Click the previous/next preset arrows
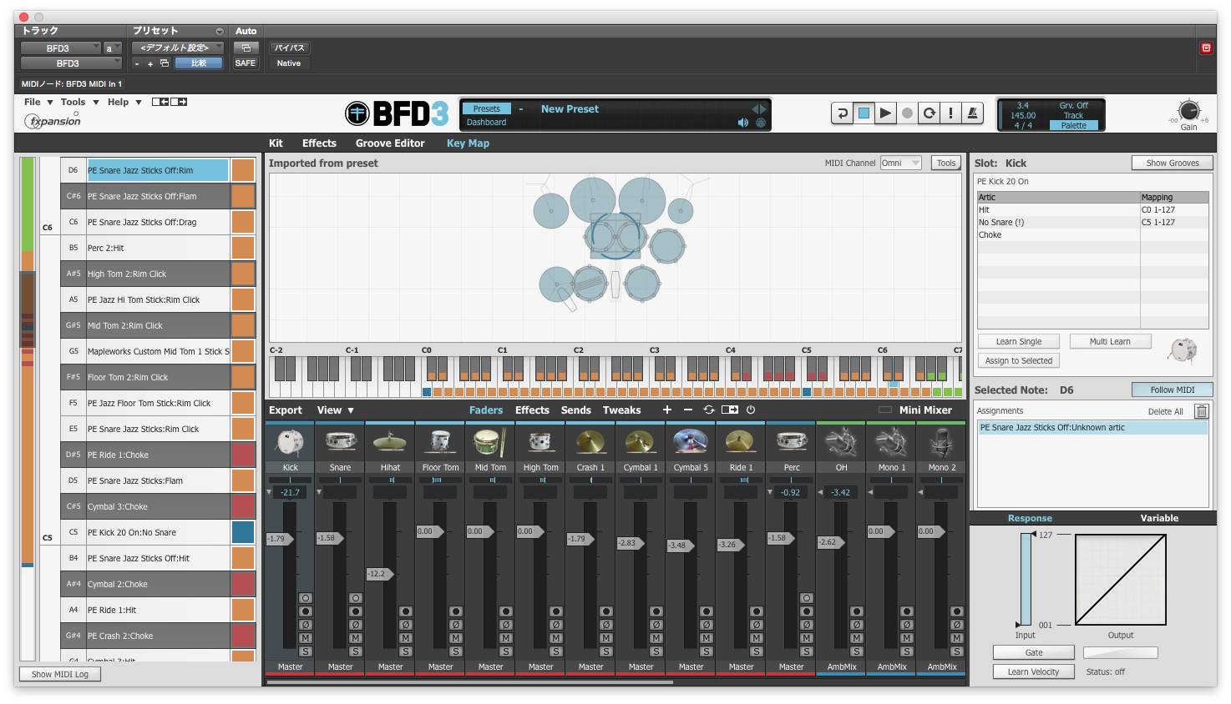The image size is (1231, 704). click(x=759, y=109)
